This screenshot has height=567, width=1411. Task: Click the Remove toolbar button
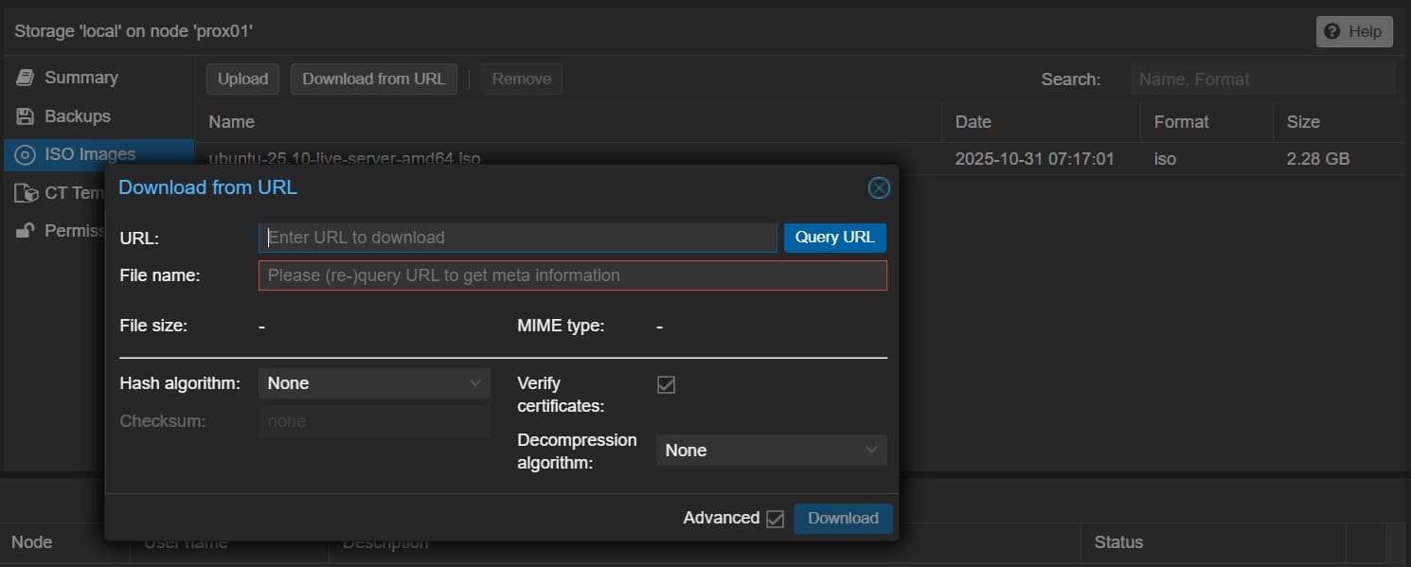point(521,79)
